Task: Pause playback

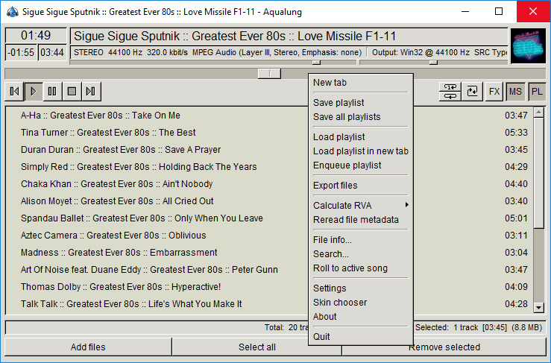Action: tap(52, 92)
